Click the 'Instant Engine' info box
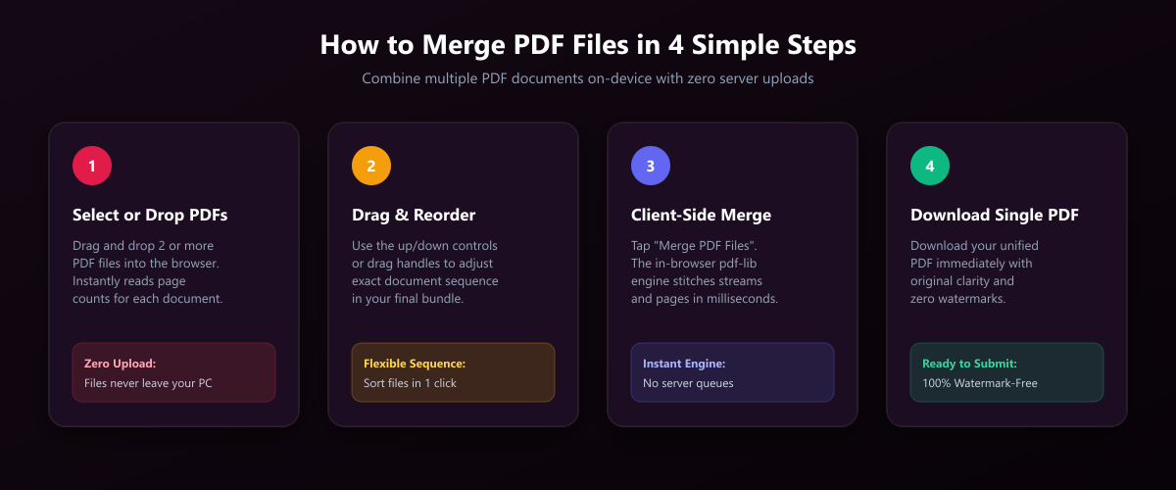The height and width of the screenshot is (490, 1176). 732,372
